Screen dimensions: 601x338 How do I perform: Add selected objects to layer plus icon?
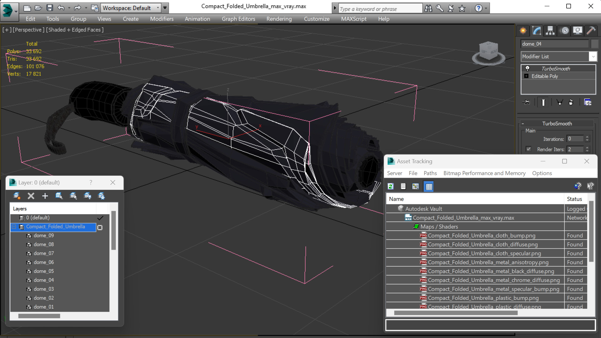45,196
